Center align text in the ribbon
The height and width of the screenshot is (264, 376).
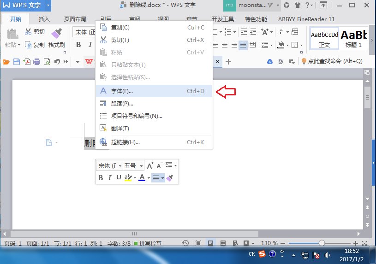[x=225, y=45]
